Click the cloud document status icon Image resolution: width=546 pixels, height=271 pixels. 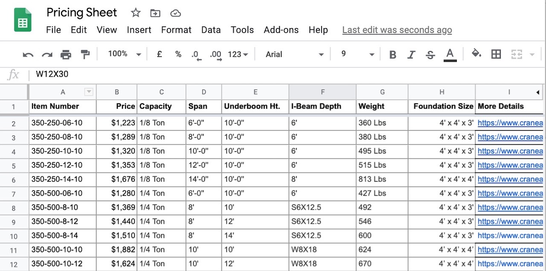(175, 13)
